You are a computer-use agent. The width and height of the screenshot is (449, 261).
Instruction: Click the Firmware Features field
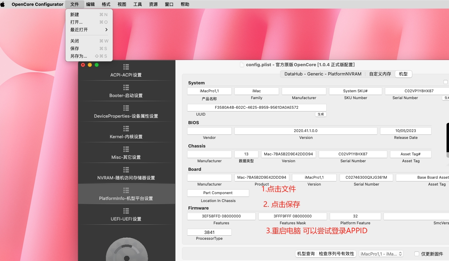tap(221, 216)
